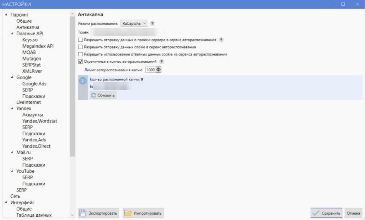Click help icon next to RuCaptcha dropdown
The height and width of the screenshot is (220, 365).
[x=152, y=23]
